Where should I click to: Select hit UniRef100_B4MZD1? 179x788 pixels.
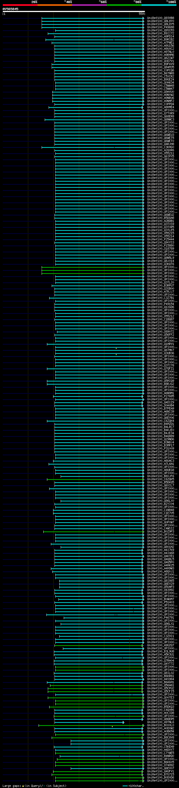click(160, 424)
